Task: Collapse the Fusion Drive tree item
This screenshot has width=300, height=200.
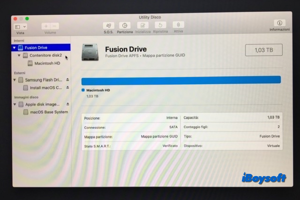Action: click(x=14, y=47)
